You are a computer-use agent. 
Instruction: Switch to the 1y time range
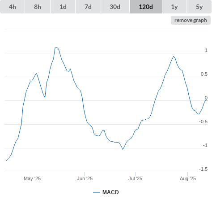click(174, 7)
